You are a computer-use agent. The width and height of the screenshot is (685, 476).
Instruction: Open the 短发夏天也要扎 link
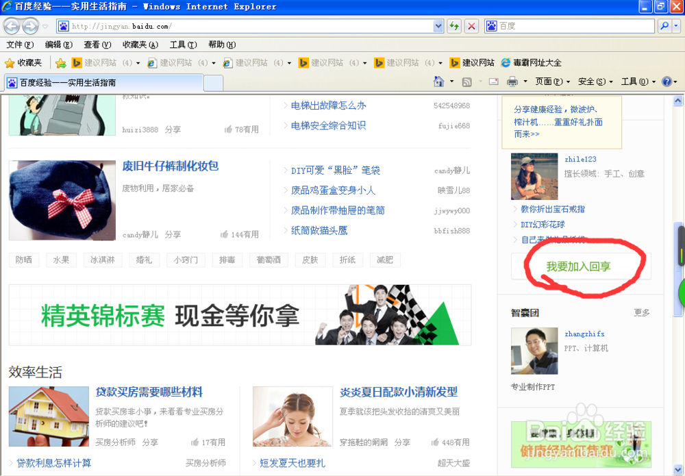click(x=292, y=463)
